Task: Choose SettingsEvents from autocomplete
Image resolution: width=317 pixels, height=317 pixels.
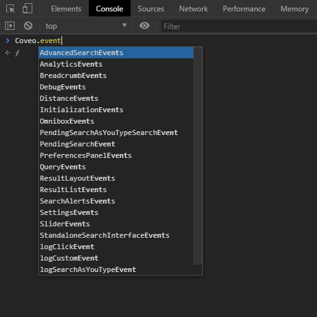Action: tap(116, 212)
